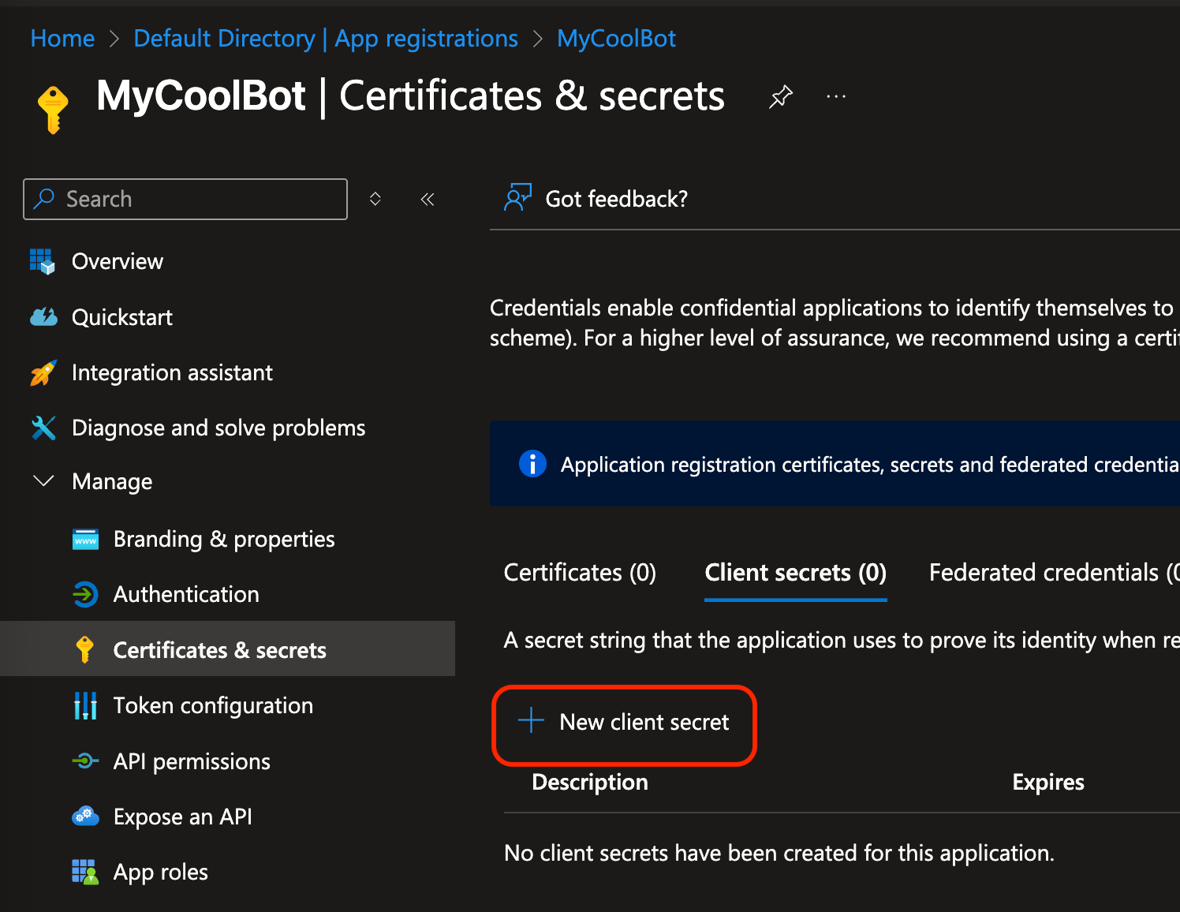Viewport: 1180px width, 912px height.
Task: Click the Diagnose and solve problems wrench icon
Action: pos(43,428)
